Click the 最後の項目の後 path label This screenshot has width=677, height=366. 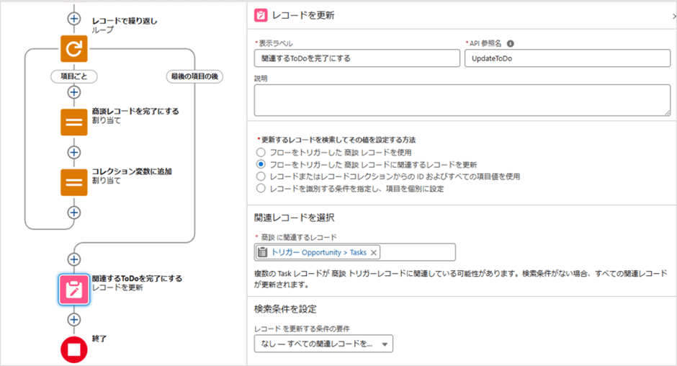tap(194, 76)
